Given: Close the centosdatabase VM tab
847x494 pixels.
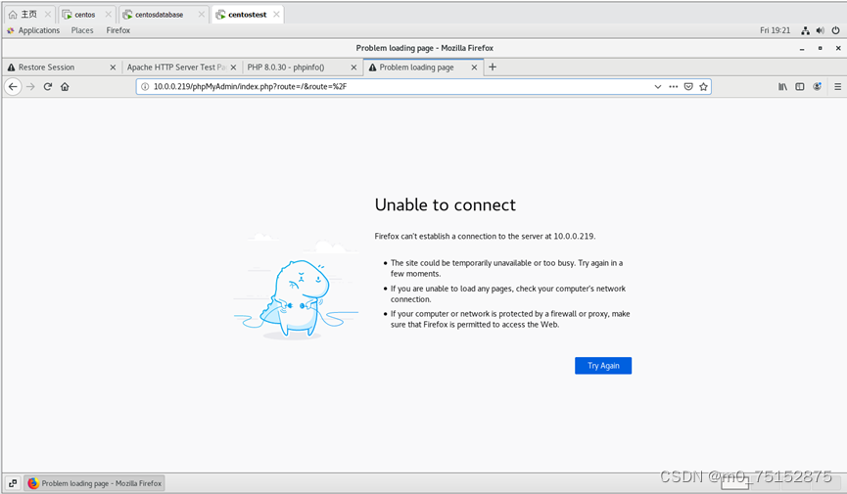Looking at the screenshot, I should [202, 15].
